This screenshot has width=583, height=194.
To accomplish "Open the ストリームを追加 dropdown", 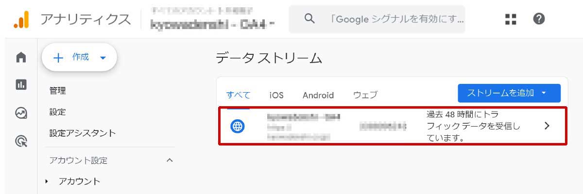I will click(x=509, y=93).
